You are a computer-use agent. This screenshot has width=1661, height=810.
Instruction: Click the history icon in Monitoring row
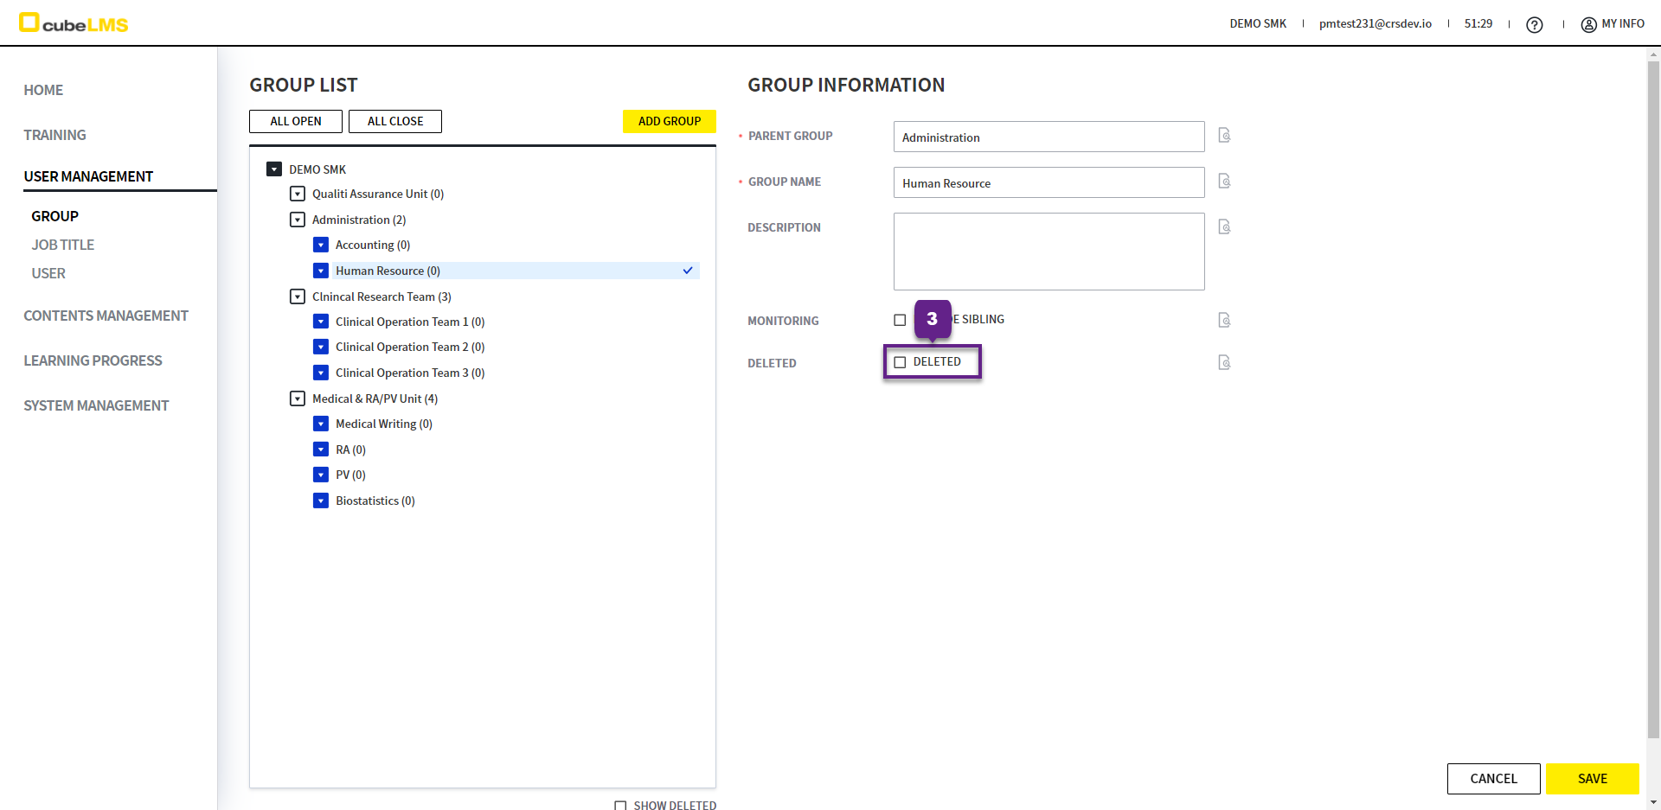[x=1224, y=321]
